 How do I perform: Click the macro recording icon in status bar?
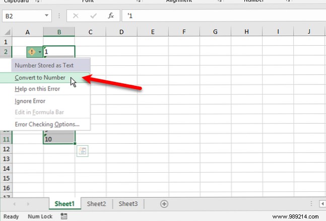64,216
